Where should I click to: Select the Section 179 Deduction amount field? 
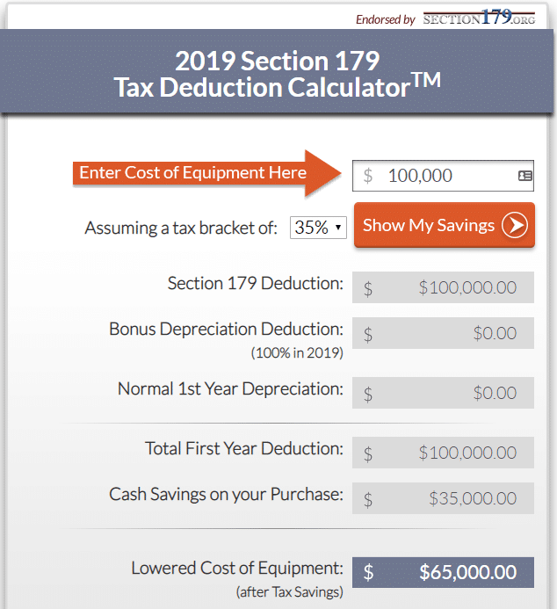pyautogui.click(x=444, y=287)
